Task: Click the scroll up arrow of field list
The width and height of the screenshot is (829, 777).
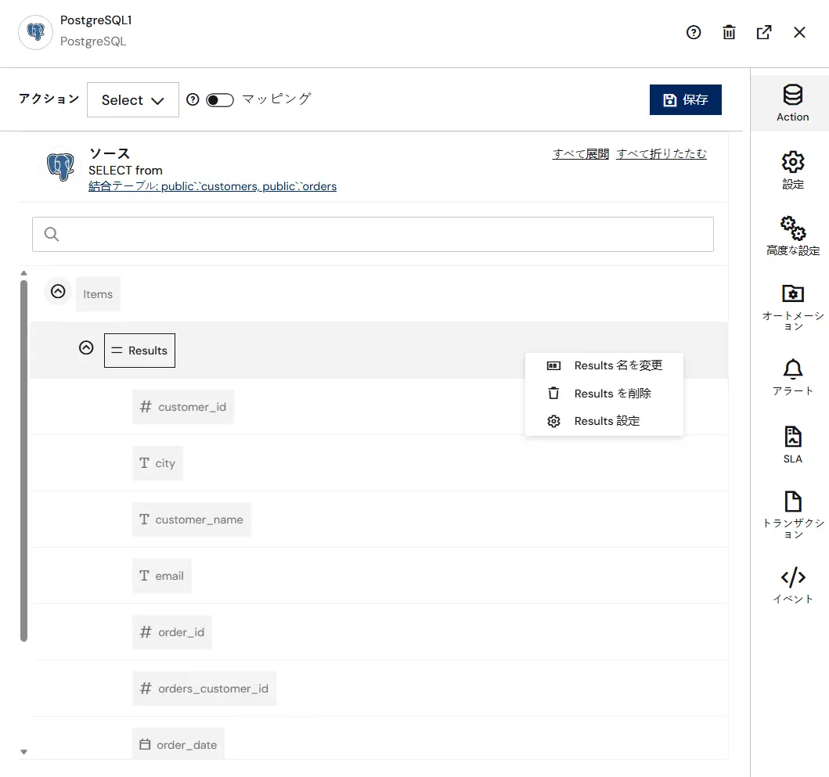Action: coord(23,273)
